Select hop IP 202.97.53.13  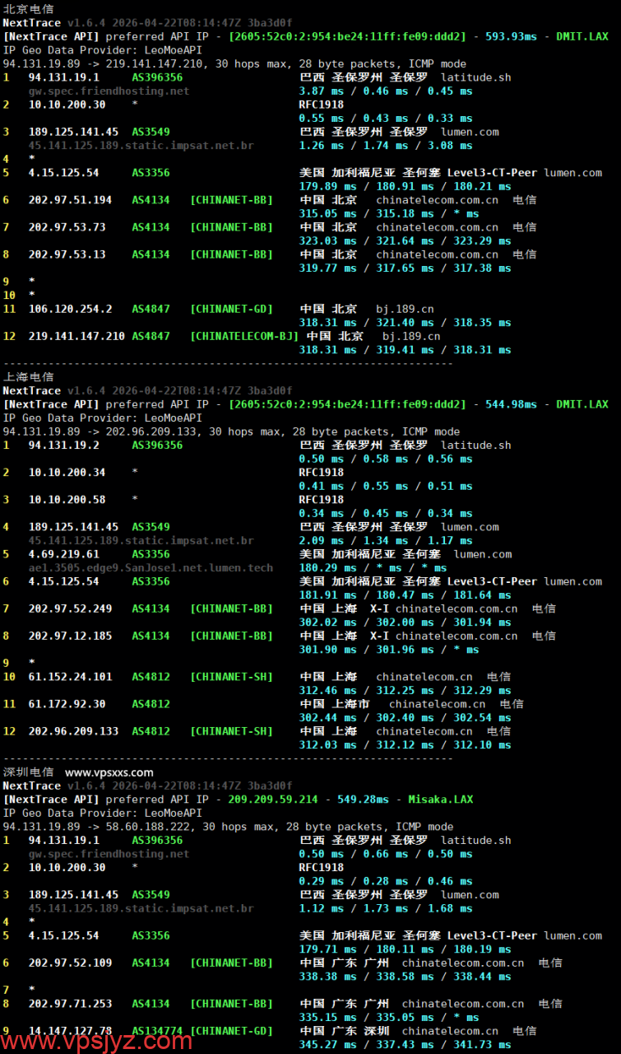coord(67,254)
